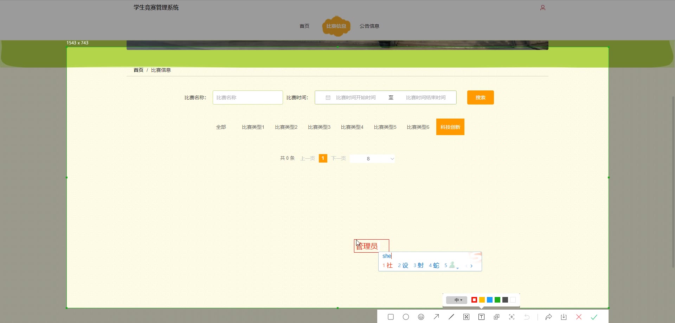The height and width of the screenshot is (323, 675).
Task: Click the calendar icon in date range field
Action: pyautogui.click(x=328, y=97)
